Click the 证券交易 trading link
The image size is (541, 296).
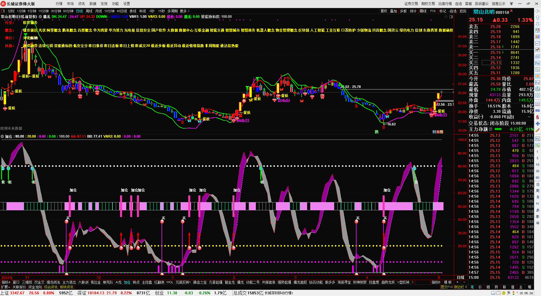click(411, 4)
